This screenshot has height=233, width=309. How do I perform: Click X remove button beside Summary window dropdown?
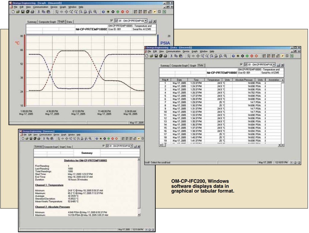pos(139,146)
